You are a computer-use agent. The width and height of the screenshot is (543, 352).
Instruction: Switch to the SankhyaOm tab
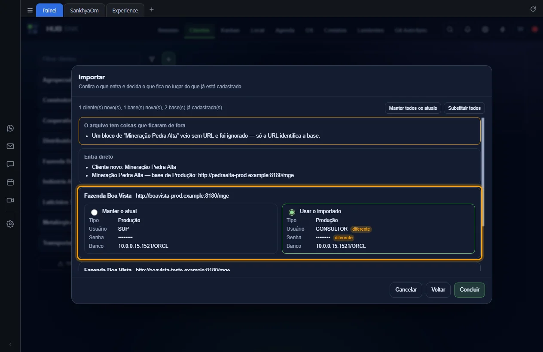point(84,10)
